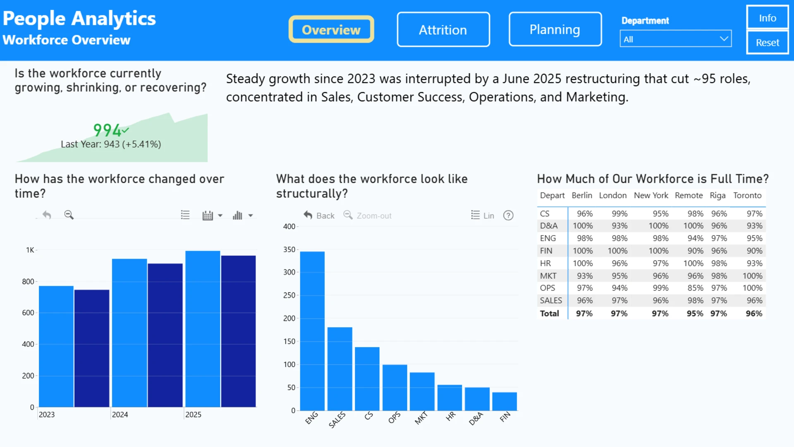794x447 pixels.
Task: Expand the chart type dropdown arrow
Action: (x=250, y=216)
